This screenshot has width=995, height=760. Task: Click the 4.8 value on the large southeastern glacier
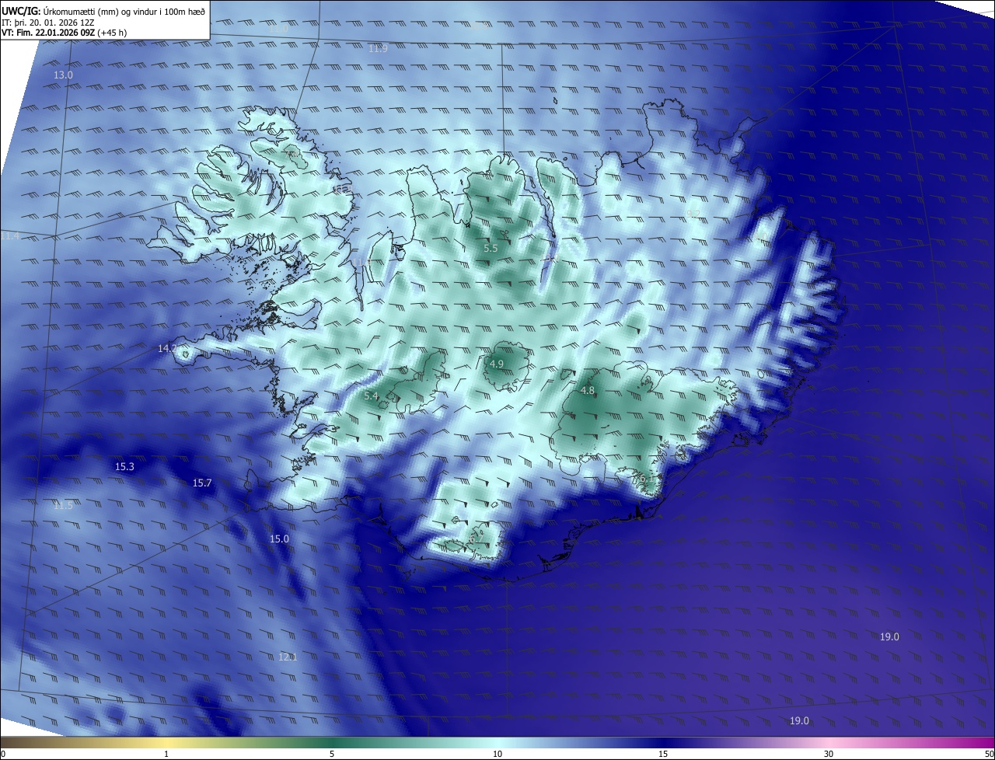click(588, 390)
